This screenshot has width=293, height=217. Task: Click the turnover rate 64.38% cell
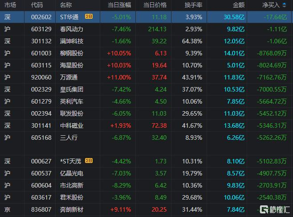click(192, 41)
